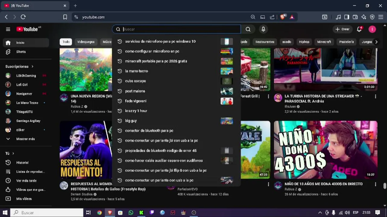Select the Minecraft filter chip
The width and height of the screenshot is (387, 217).
pyautogui.click(x=324, y=42)
